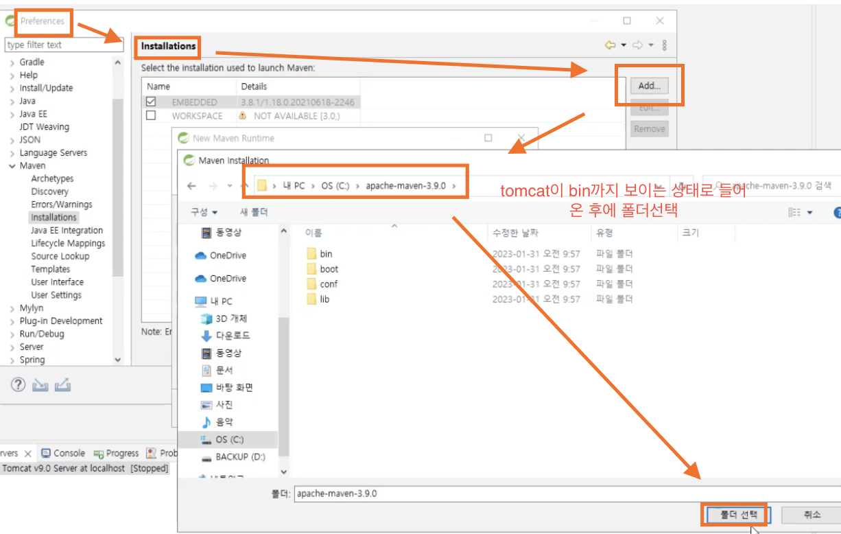Select the Installations preference page
Viewport: 841px width, 534px height.
tap(54, 218)
